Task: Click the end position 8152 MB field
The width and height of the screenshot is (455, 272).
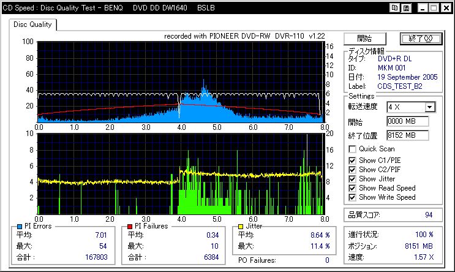Action: pos(407,135)
